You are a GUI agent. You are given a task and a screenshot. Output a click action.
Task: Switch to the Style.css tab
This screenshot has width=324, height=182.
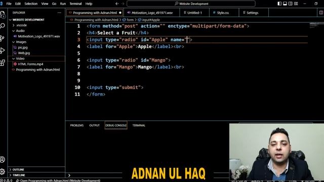pyautogui.click(x=223, y=13)
